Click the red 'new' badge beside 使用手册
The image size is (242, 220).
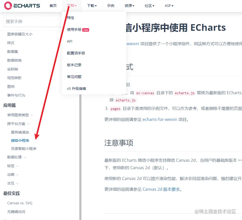coord(85,30)
